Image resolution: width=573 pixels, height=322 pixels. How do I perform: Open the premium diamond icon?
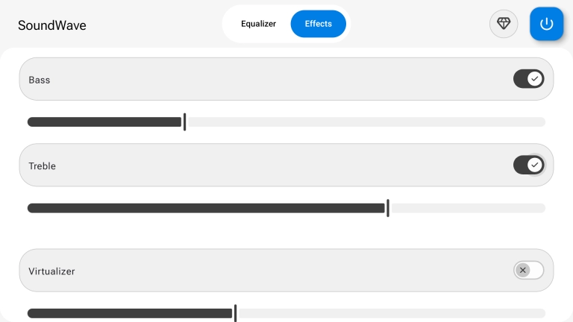pyautogui.click(x=504, y=24)
